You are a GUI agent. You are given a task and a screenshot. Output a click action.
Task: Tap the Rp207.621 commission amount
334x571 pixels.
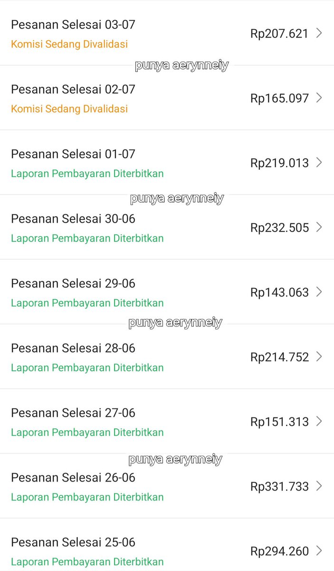[279, 33]
